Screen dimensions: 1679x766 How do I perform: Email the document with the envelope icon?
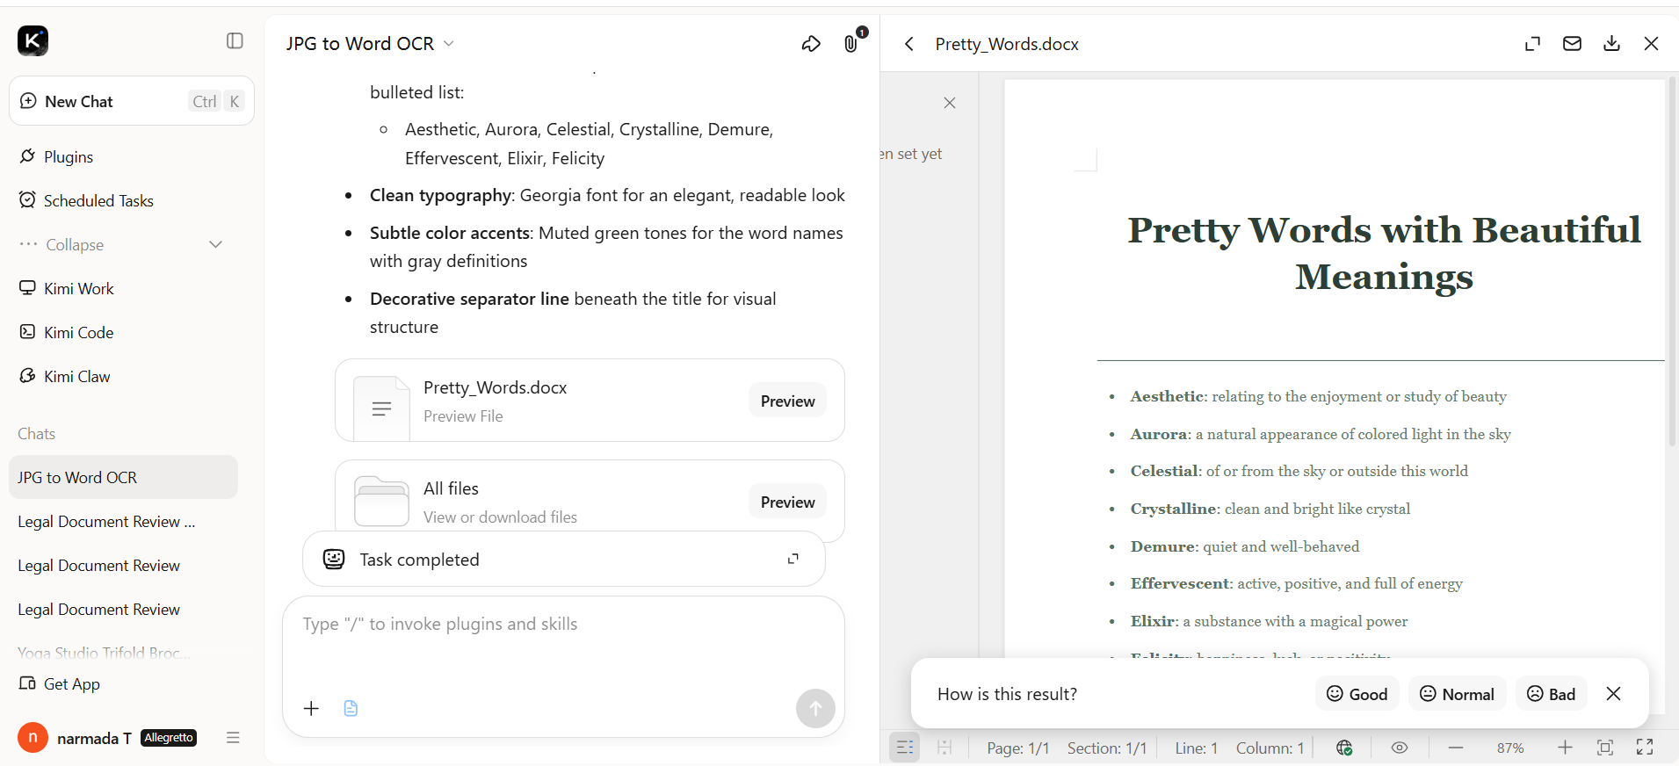1572,44
